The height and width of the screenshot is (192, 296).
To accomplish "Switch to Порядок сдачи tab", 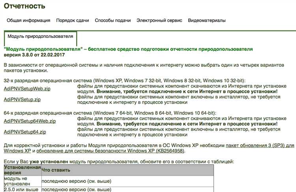I will [x=73, y=21].
